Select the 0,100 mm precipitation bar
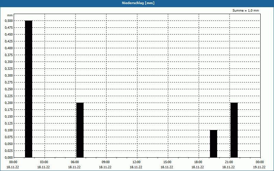Image resolution: width=274 pixels, height=171 pixels. point(213,144)
